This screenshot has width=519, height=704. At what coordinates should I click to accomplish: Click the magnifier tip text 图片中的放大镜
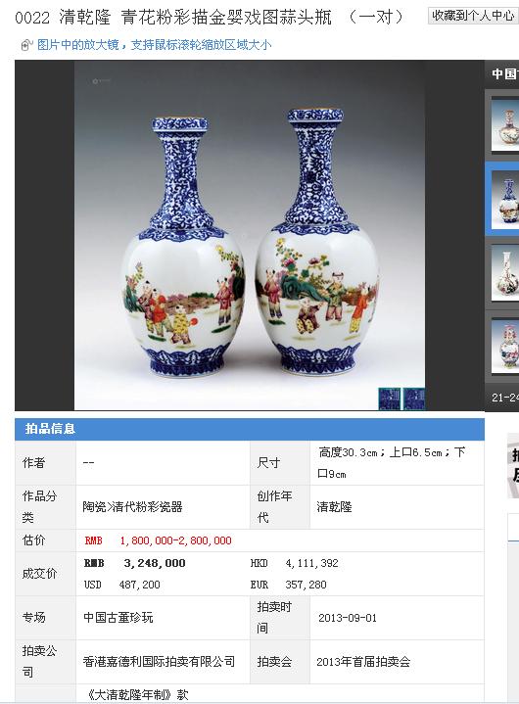coord(78,45)
